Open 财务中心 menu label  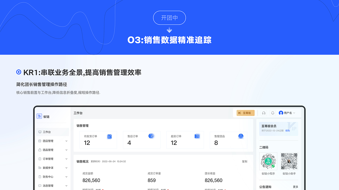[48, 177]
